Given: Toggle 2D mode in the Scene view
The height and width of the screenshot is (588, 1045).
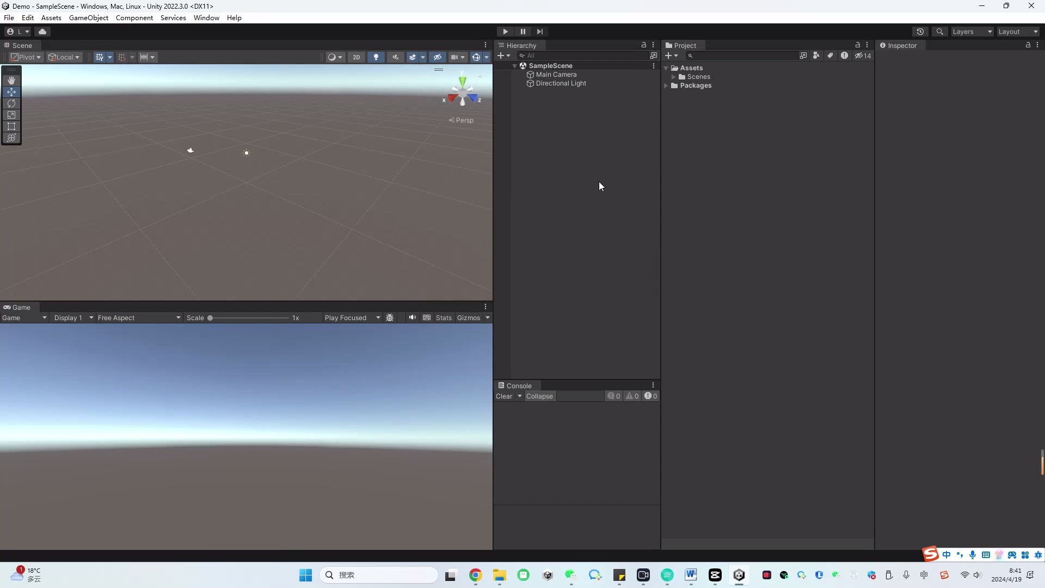Looking at the screenshot, I should [x=356, y=57].
